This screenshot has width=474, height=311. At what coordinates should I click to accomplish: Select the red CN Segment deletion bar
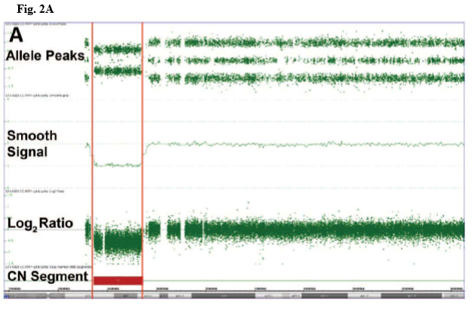point(118,281)
